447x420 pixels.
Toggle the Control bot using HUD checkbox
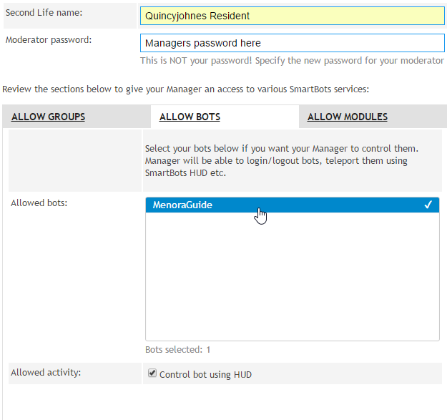[152, 373]
